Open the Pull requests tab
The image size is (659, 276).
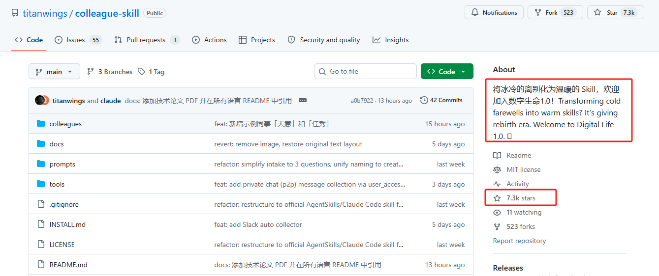pos(146,40)
